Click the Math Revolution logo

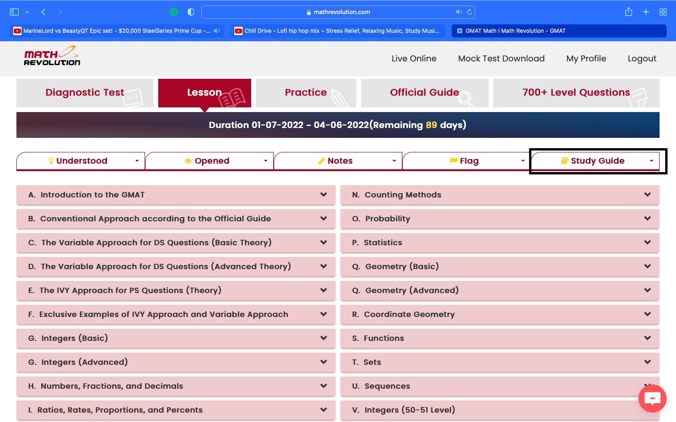coord(52,56)
